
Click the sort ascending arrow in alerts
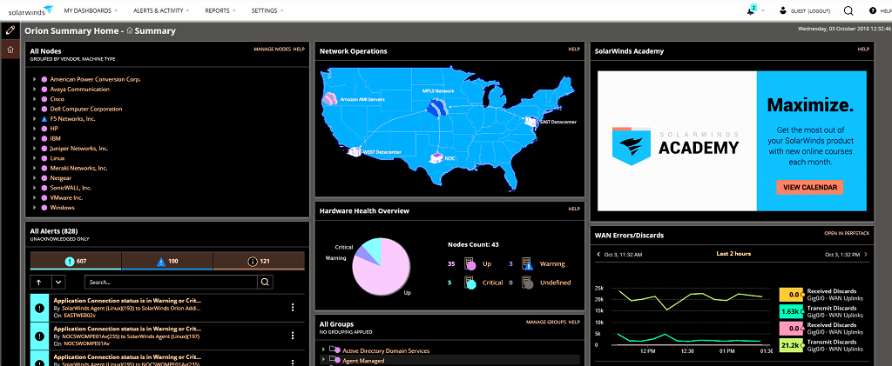coord(38,282)
